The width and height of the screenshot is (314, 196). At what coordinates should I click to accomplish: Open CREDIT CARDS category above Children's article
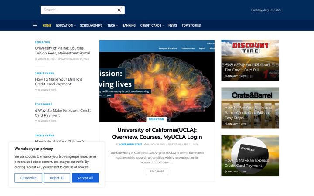(44, 135)
